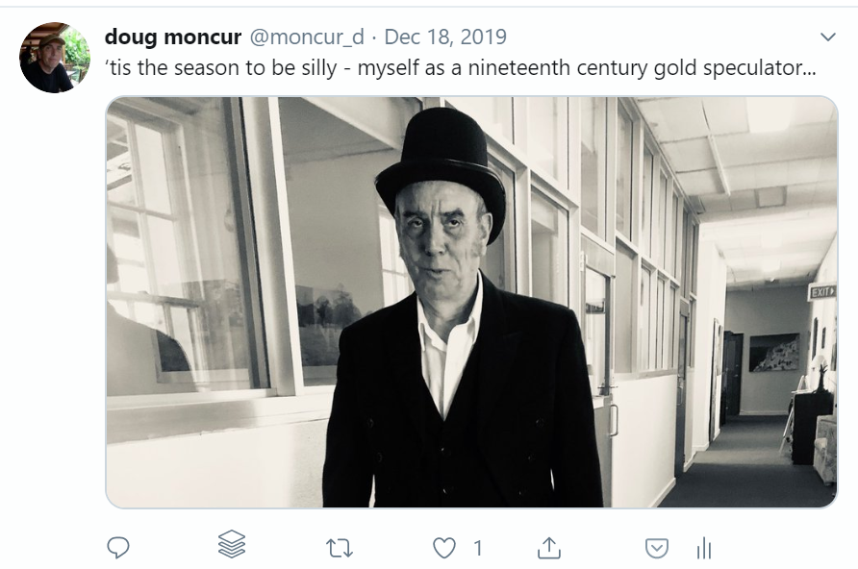Like the tweet with the heart icon
The height and width of the screenshot is (569, 858).
443,548
